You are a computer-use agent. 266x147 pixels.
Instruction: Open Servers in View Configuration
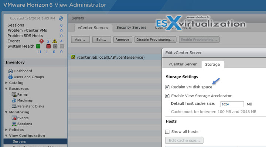click(35, 141)
